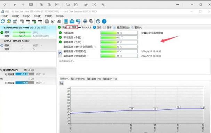The height and width of the screenshot is (133, 211).
Task: Zoom in with the viewer magnifier plus
Action: [41, 5]
